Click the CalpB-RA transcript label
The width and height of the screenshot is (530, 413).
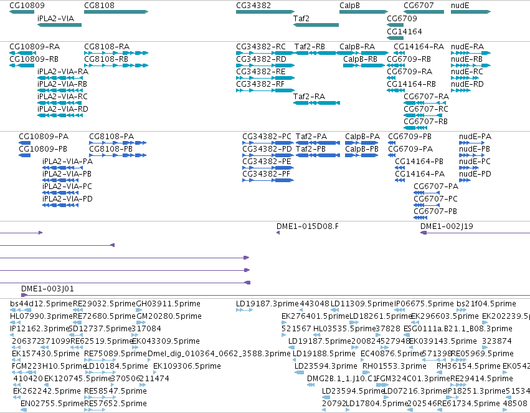click(x=357, y=47)
